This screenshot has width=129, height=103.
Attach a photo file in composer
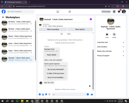click(43, 95)
